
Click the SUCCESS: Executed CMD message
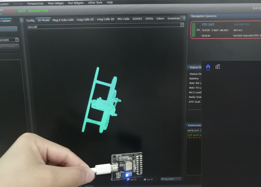(247, 36)
